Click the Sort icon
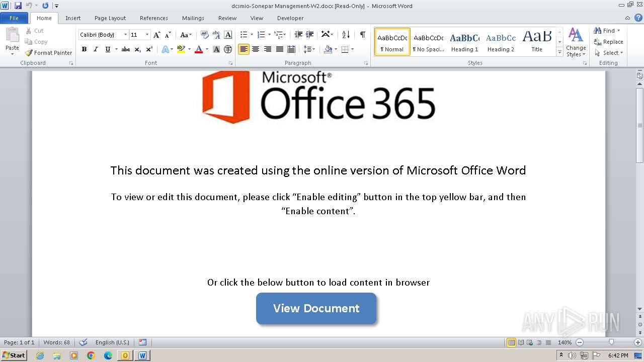 [x=346, y=35]
